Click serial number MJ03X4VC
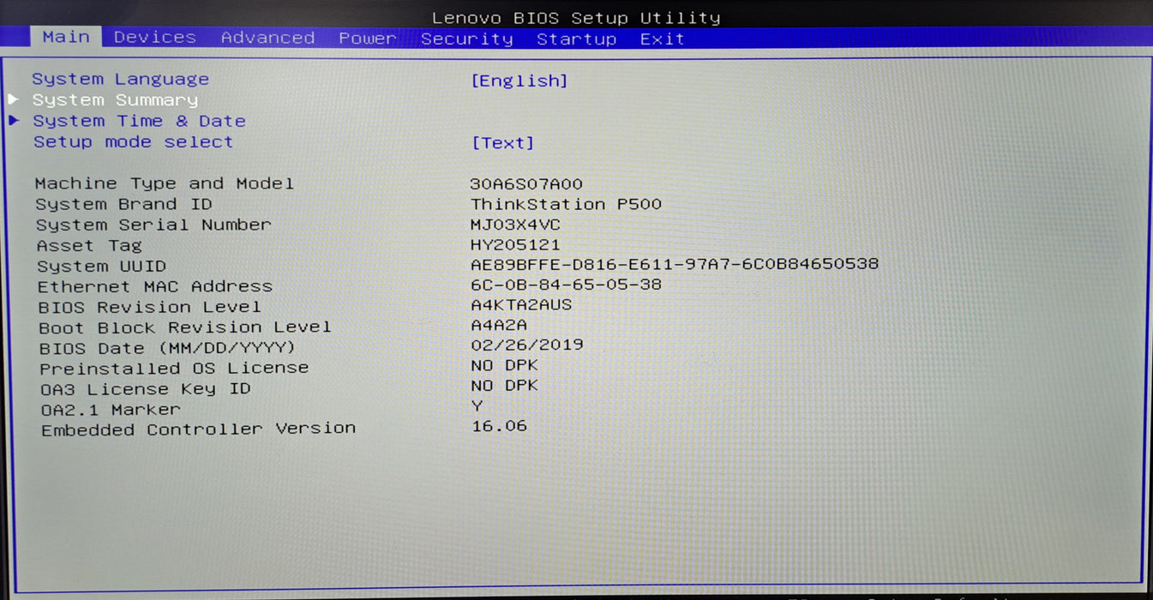 click(x=515, y=225)
